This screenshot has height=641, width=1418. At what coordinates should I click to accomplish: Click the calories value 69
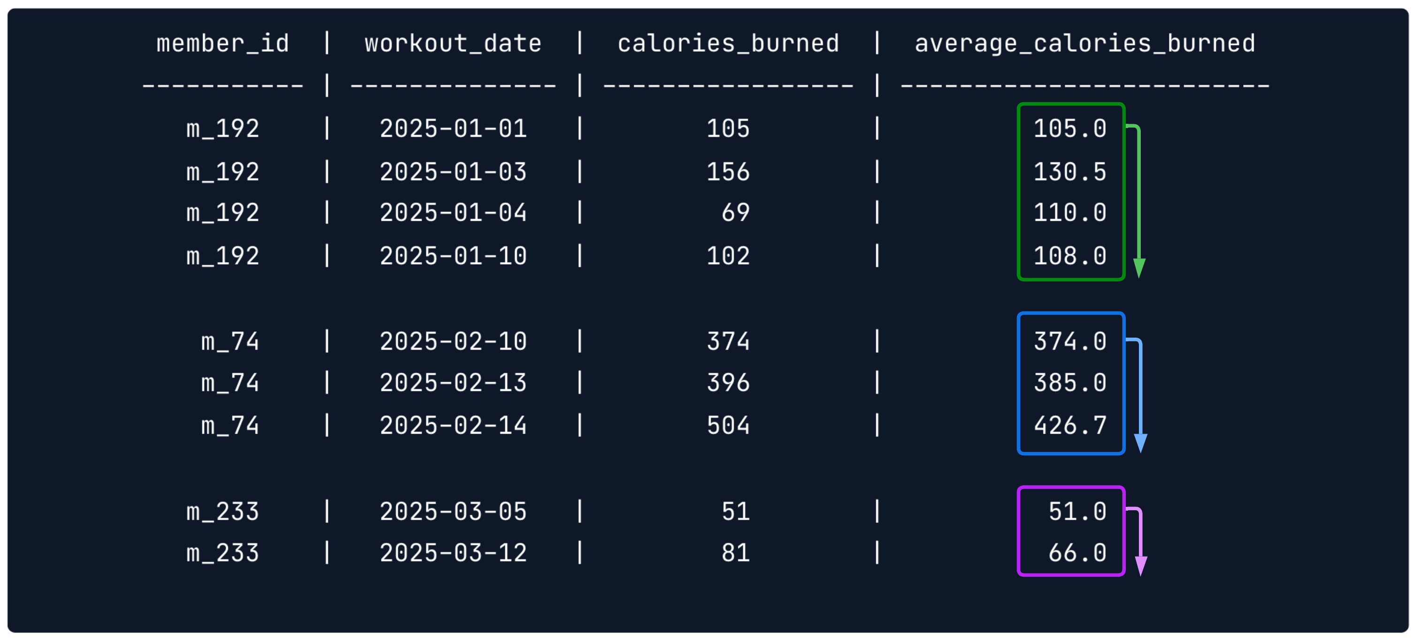coord(736,213)
